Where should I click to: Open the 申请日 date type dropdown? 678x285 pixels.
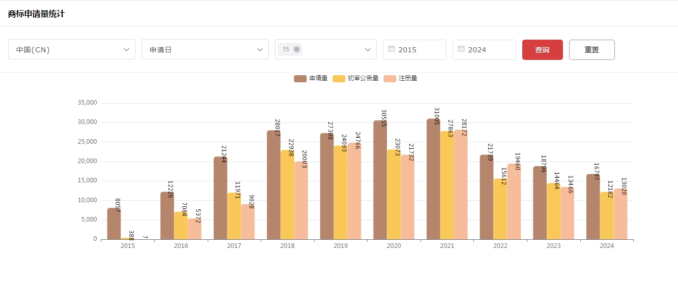[205, 49]
